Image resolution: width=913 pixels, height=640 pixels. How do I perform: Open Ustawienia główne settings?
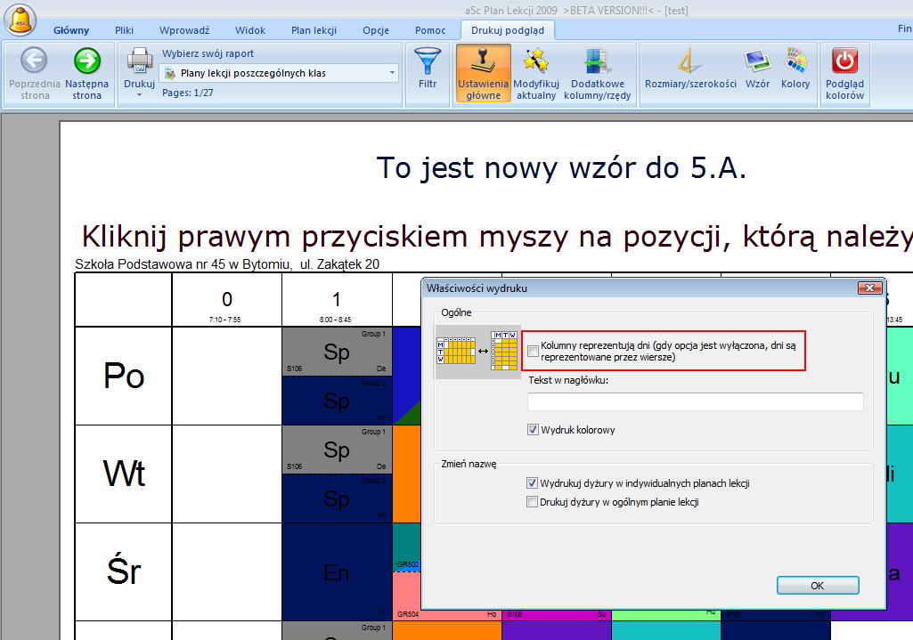[484, 74]
